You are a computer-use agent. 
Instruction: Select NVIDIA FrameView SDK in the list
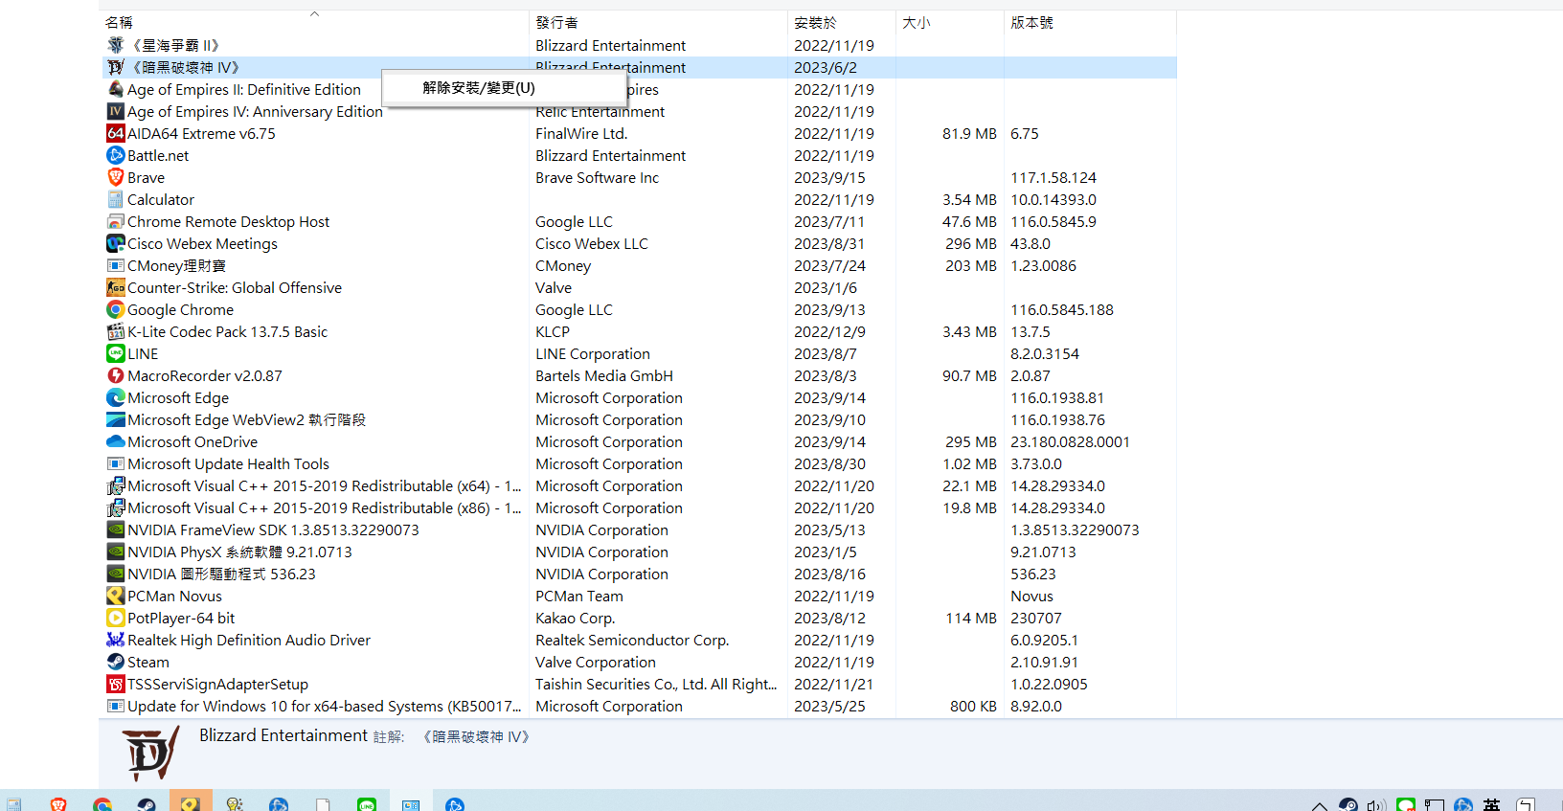tap(273, 529)
